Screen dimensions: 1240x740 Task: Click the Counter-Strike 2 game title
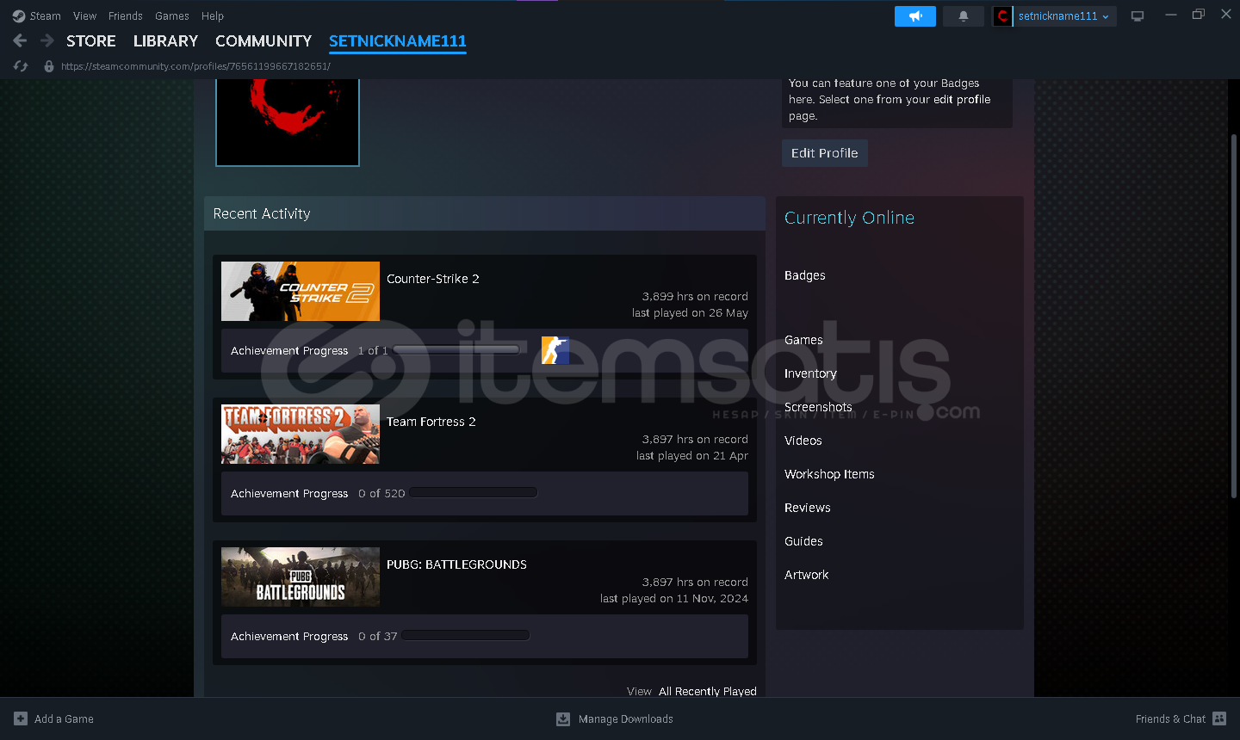tap(433, 279)
